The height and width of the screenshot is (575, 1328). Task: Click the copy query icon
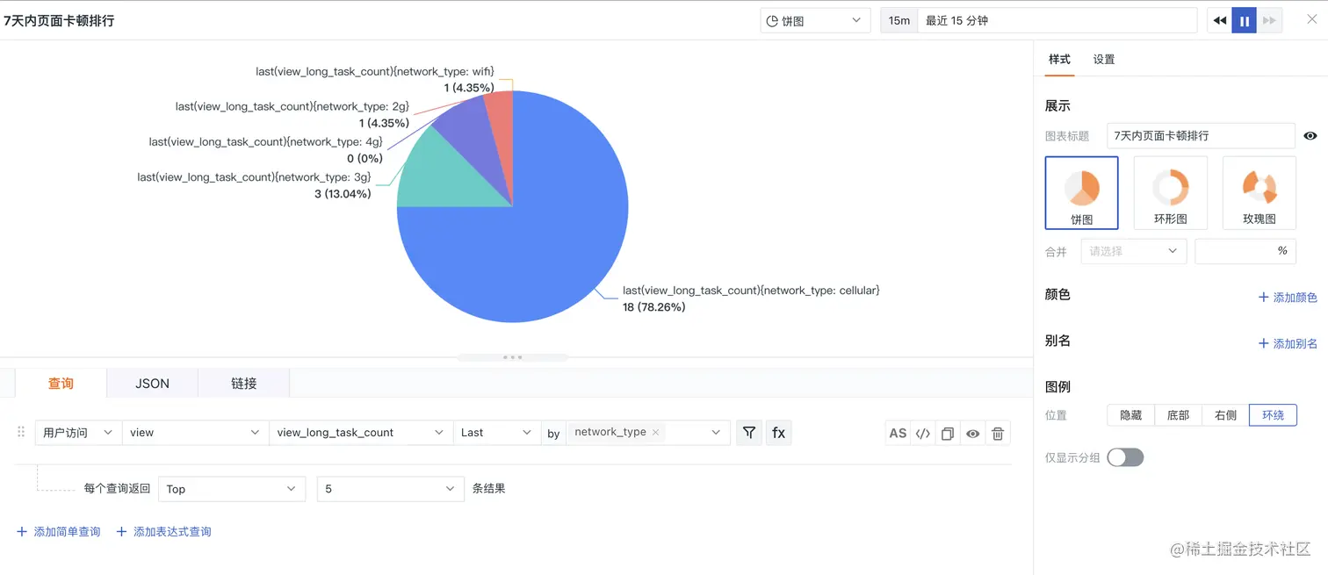pyautogui.click(x=947, y=433)
